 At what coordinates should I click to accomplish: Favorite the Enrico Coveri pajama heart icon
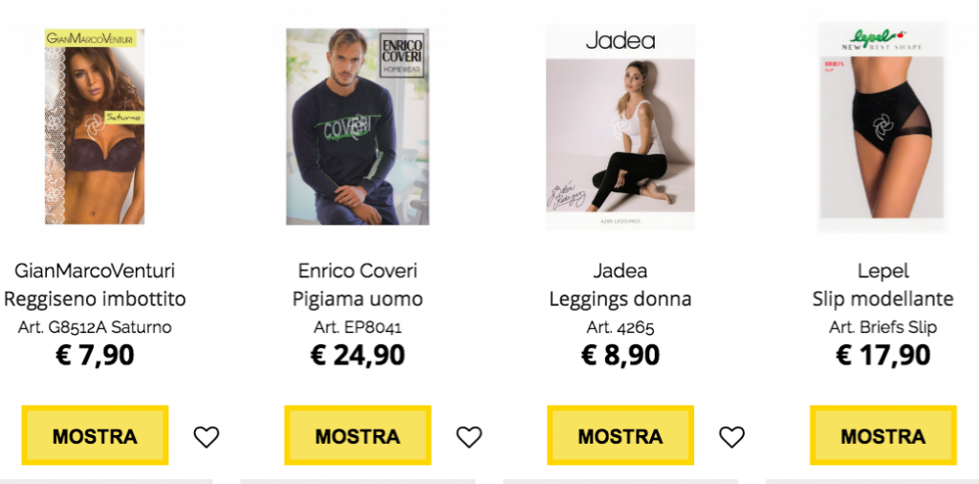tap(468, 436)
